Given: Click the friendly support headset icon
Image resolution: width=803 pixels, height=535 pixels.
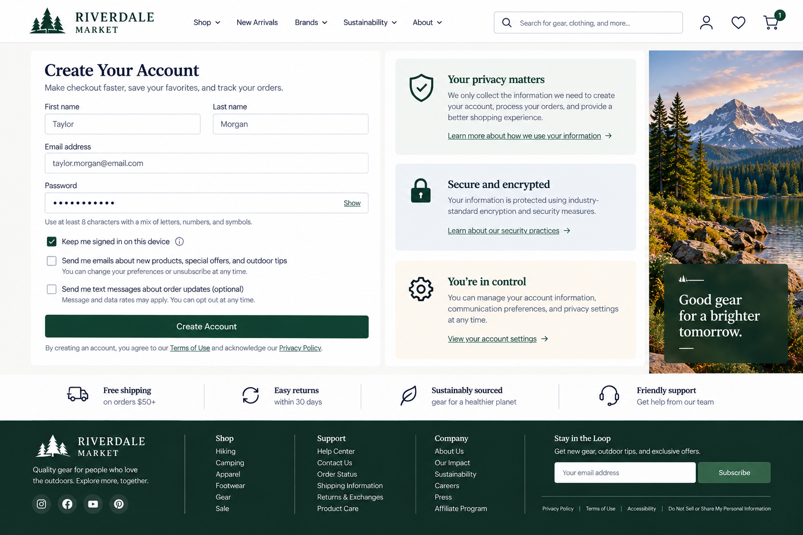Looking at the screenshot, I should pos(609,396).
